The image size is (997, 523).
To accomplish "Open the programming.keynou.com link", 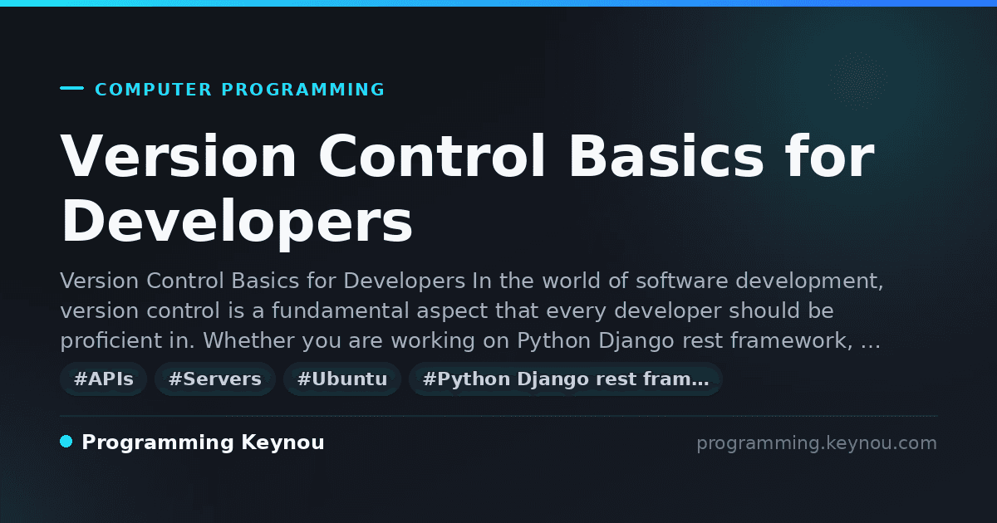I will point(816,443).
